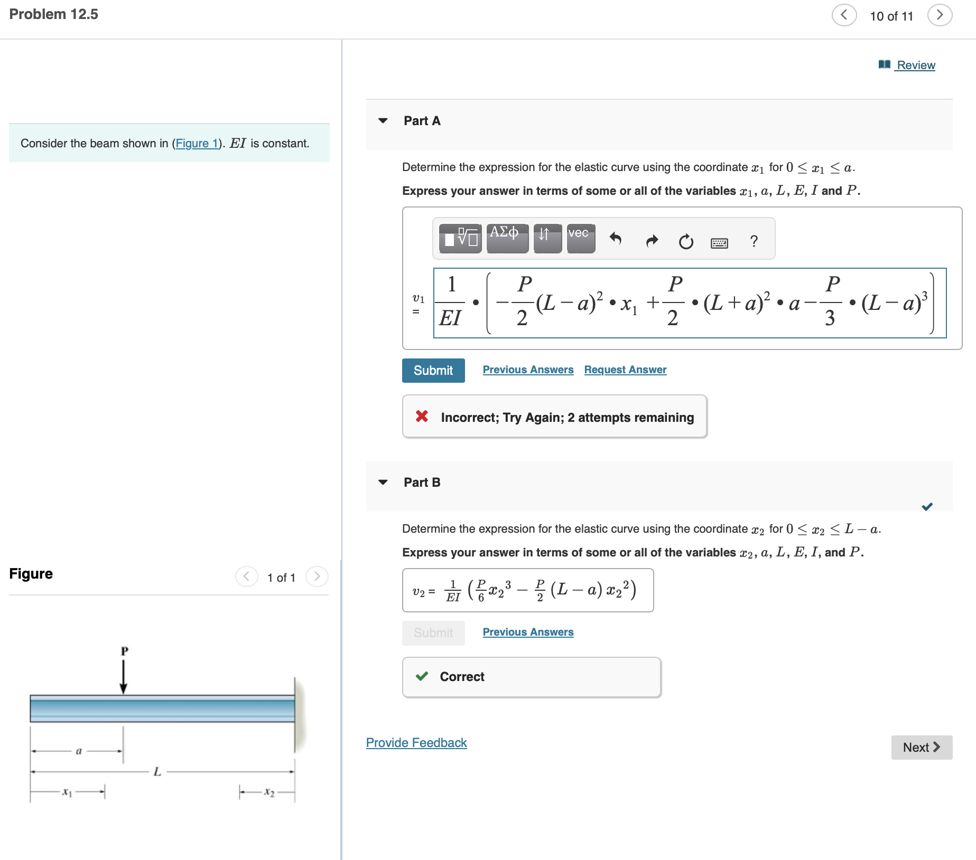Open Figure 1 from the problem statement
Screen dimensions: 976x860
196,143
